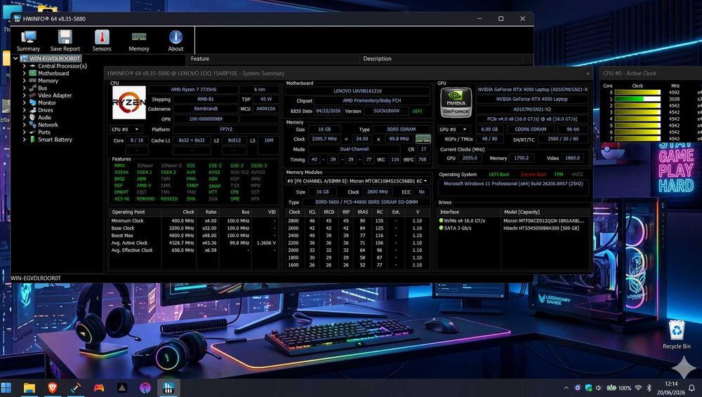Screen dimensions: 702x397
Task: Open File Explorer from the taskbar
Action: click(x=29, y=388)
